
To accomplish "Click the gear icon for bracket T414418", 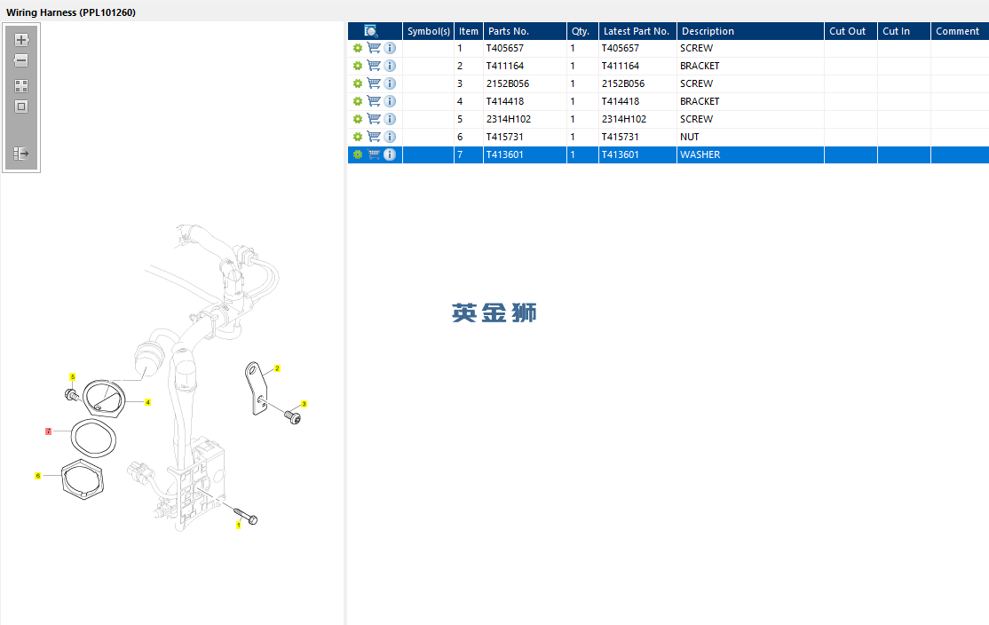I will [358, 101].
